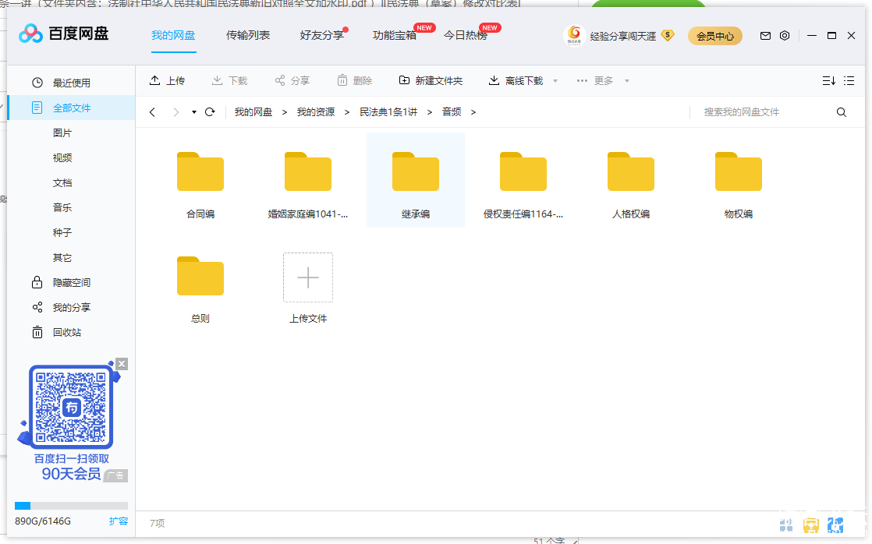This screenshot has width=872, height=544.
Task: Refresh the folder listing
Action: 211,112
